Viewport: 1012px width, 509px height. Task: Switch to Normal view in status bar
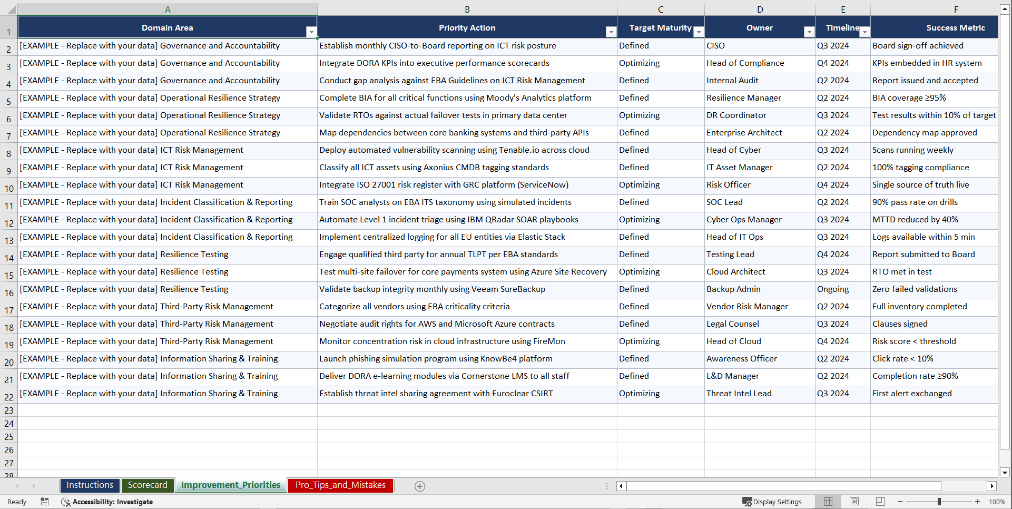point(828,502)
